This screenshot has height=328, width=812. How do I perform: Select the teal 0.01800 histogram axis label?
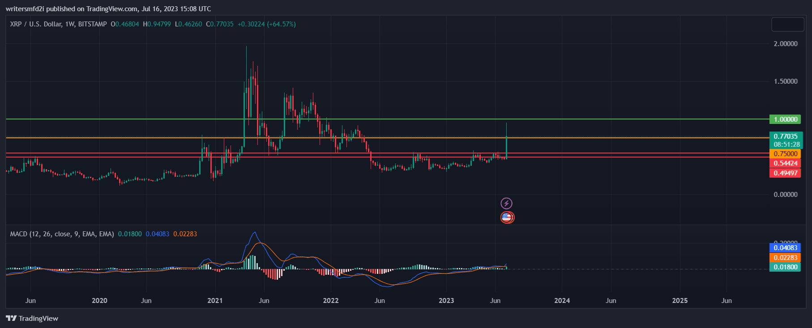pos(785,267)
